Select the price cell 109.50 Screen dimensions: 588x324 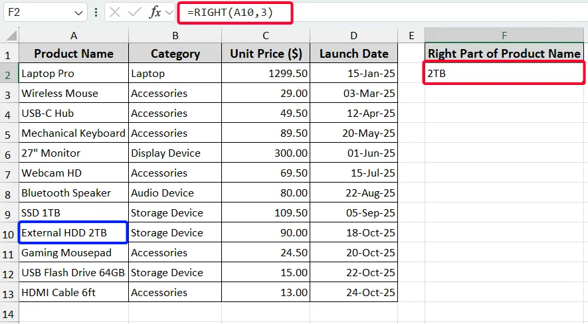click(x=266, y=212)
